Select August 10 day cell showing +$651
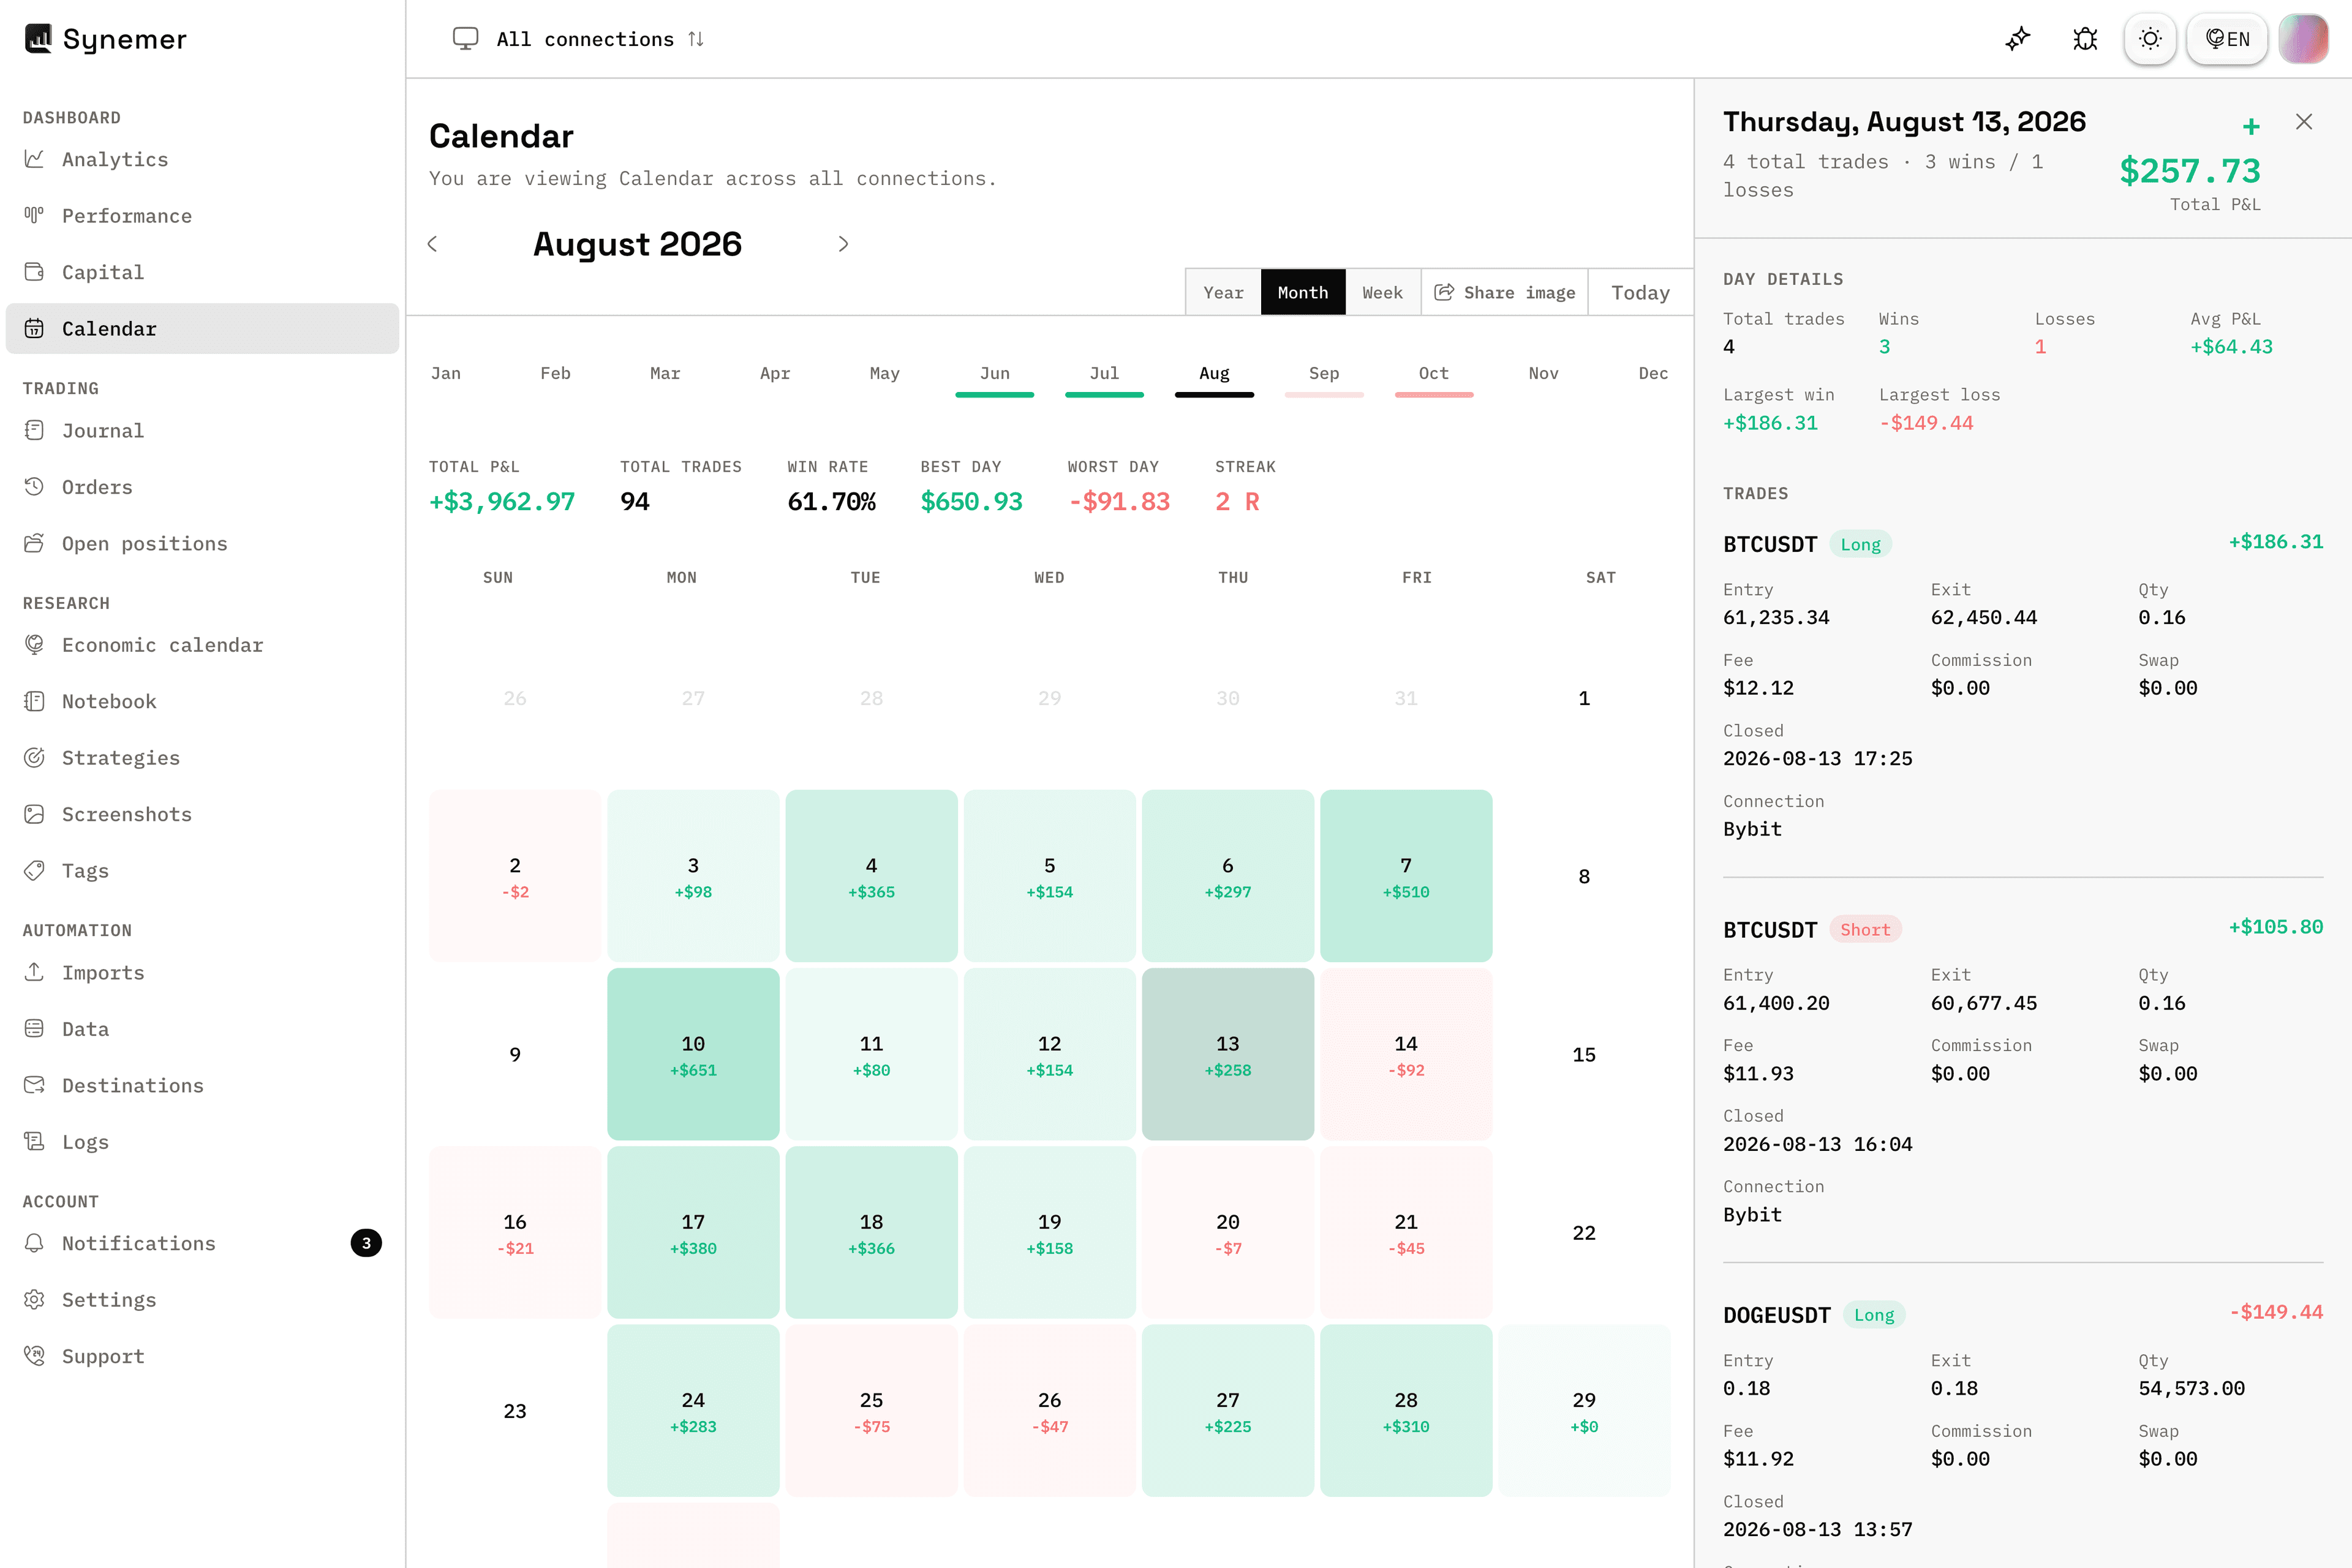Viewport: 2352px width, 1568px height. 693,1054
